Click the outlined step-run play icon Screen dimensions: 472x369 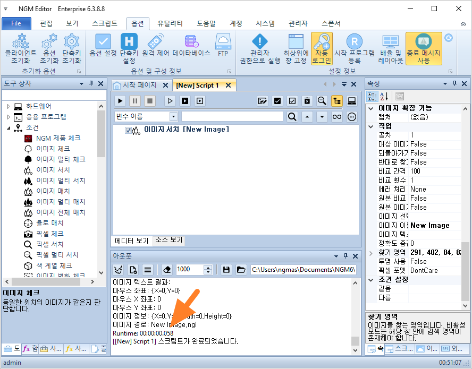point(170,101)
